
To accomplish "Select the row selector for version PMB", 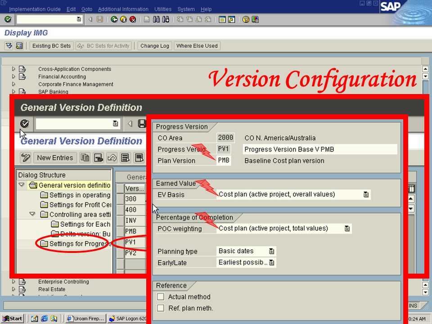I will coord(120,231).
